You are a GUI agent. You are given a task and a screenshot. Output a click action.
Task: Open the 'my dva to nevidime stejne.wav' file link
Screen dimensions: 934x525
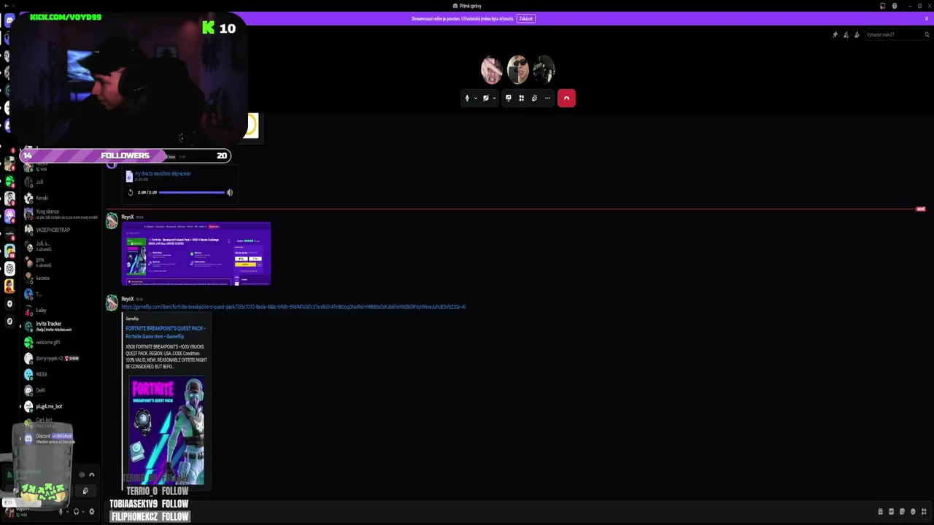pyautogui.click(x=163, y=174)
